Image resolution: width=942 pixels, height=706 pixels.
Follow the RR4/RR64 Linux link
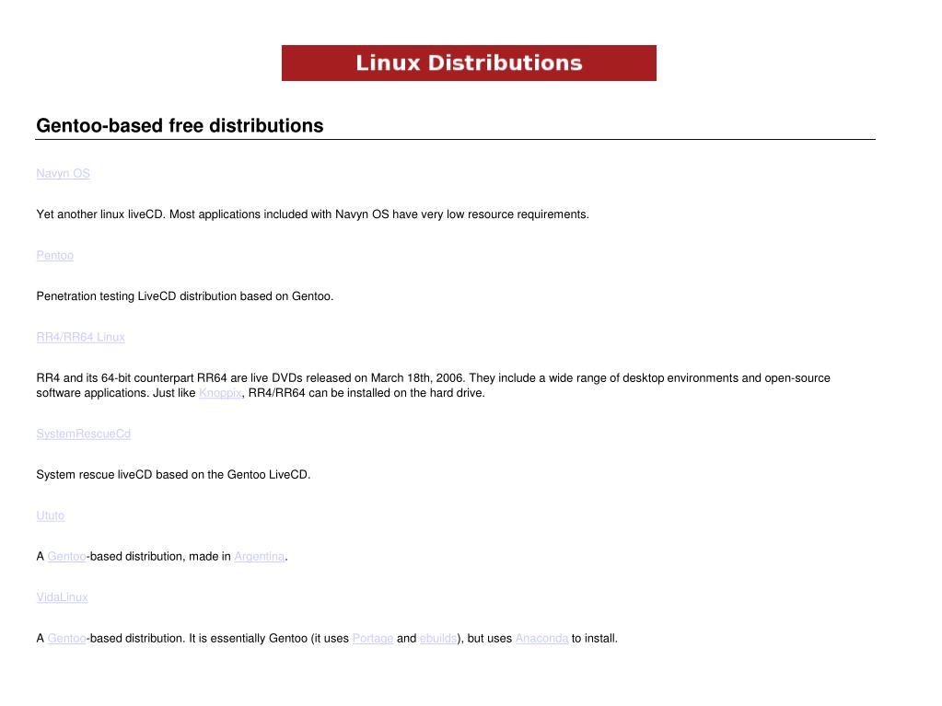tap(80, 338)
